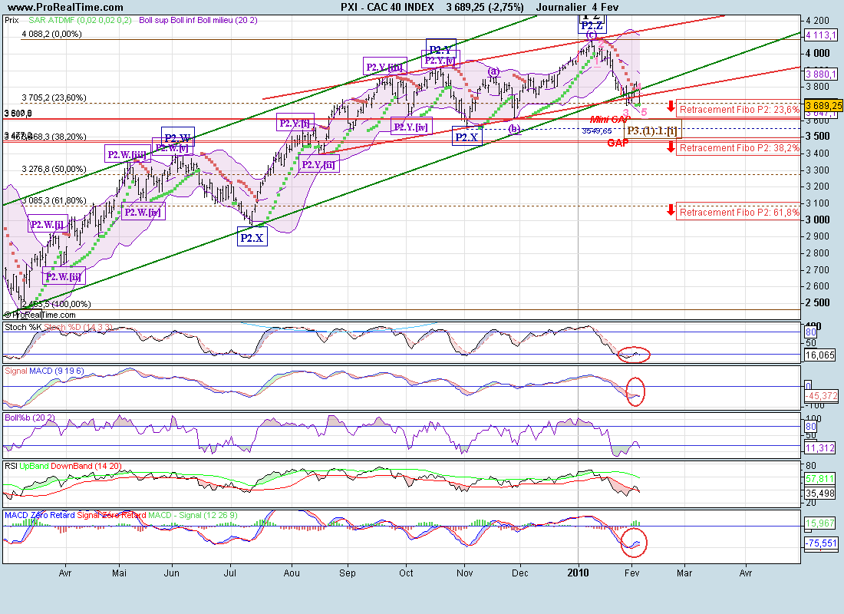The image size is (844, 614).
Task: Click the 3 689,25 (-2,75%) quote in header
Action: click(x=484, y=7)
